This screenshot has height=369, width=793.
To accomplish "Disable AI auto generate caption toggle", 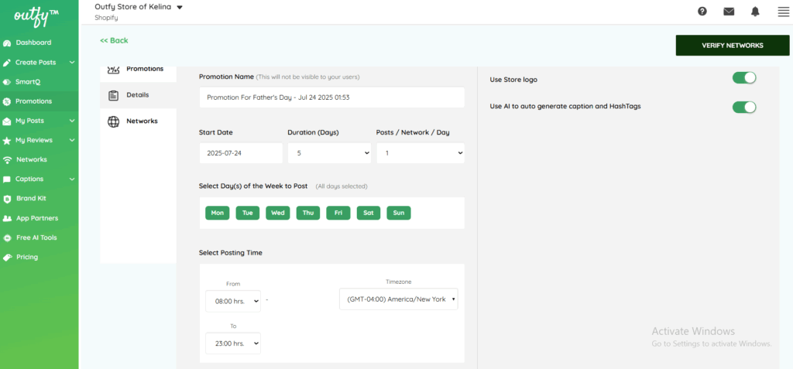I will tap(743, 107).
